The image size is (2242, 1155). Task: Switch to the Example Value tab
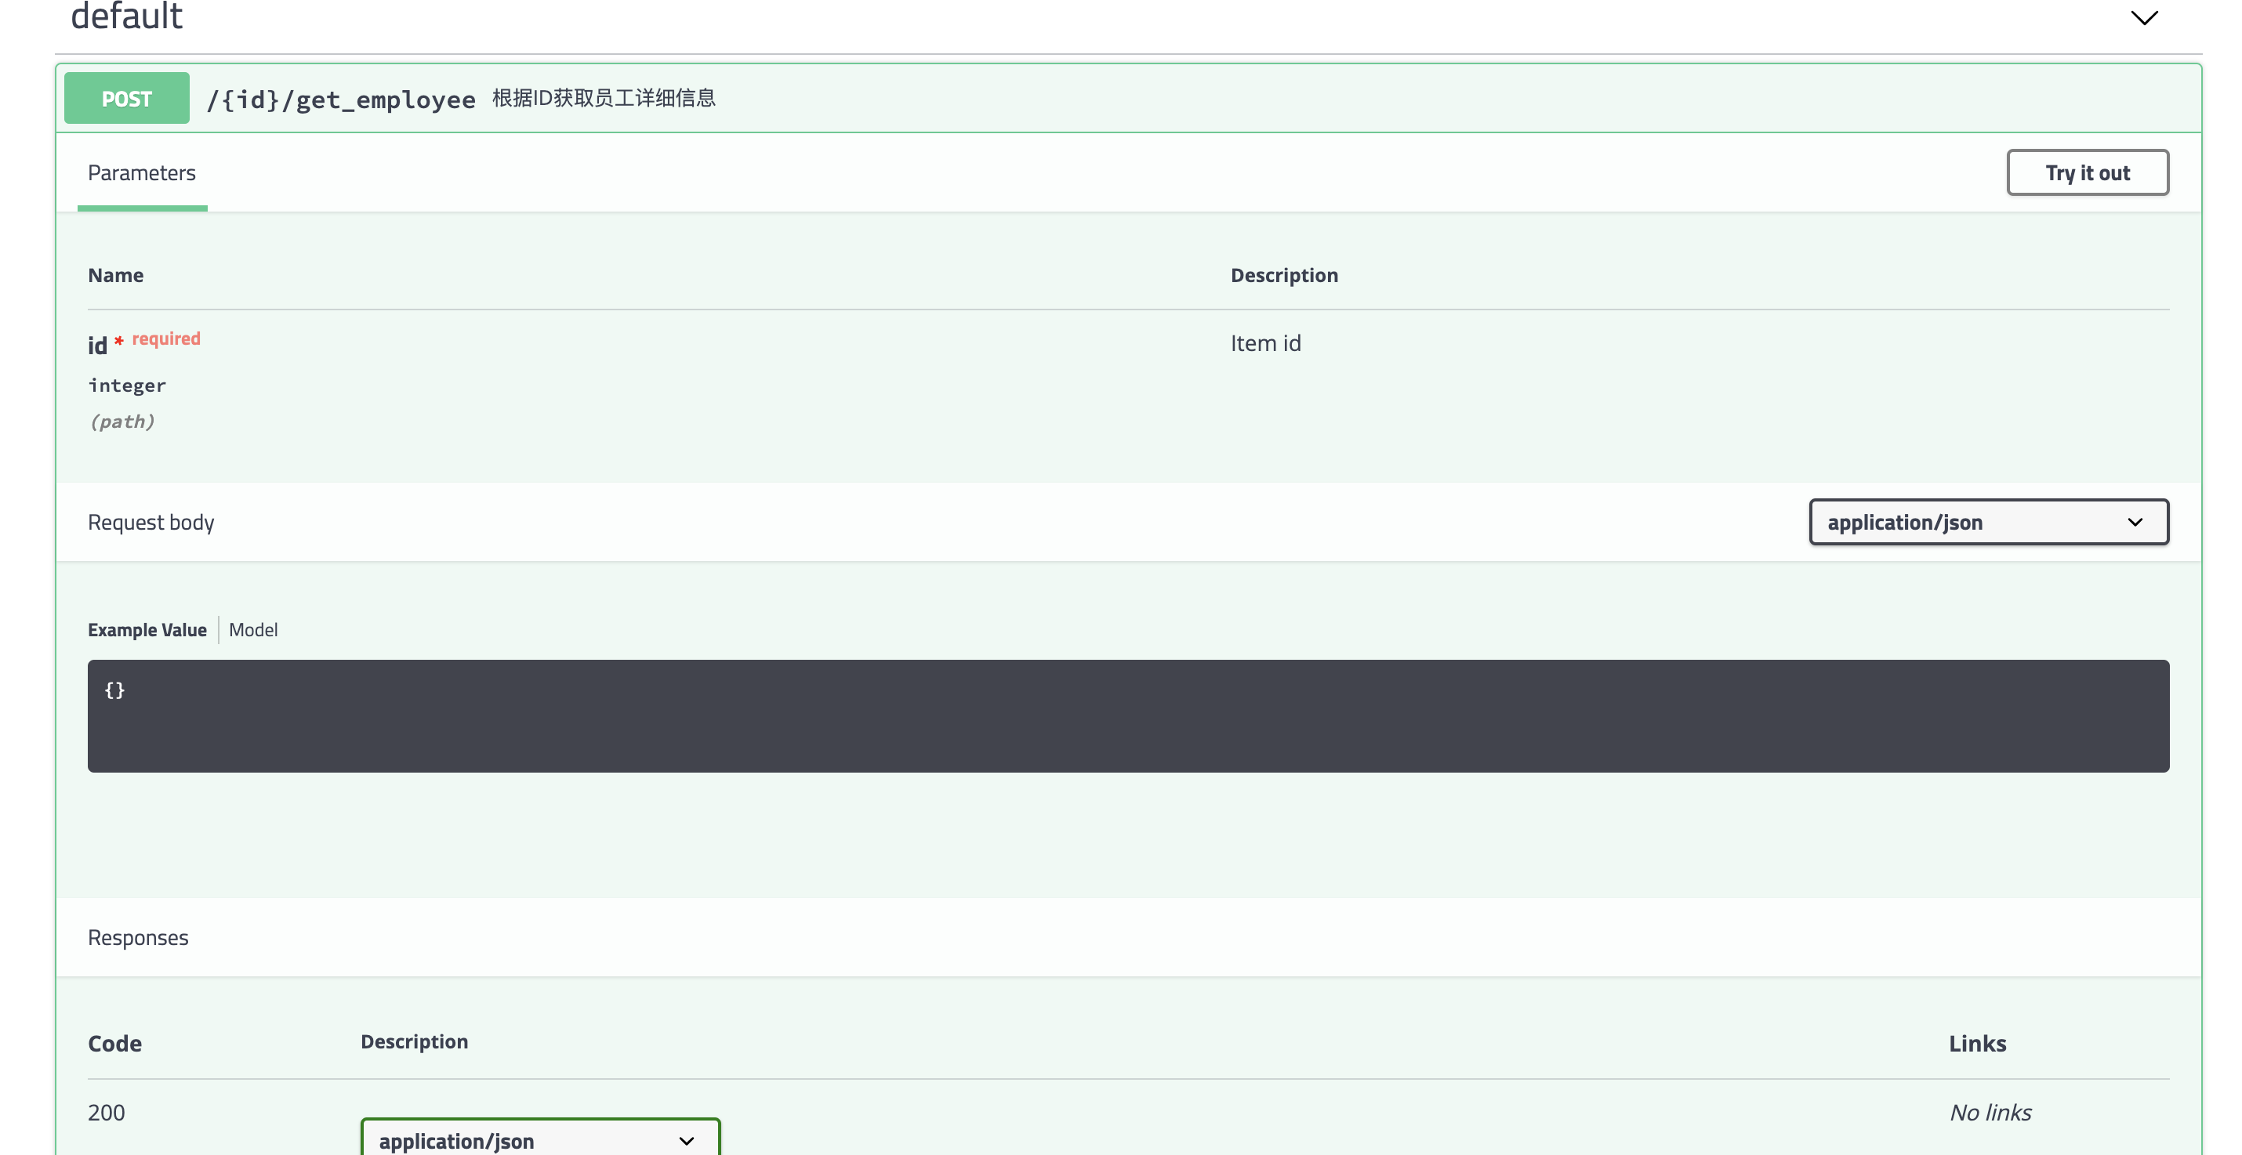tap(147, 630)
